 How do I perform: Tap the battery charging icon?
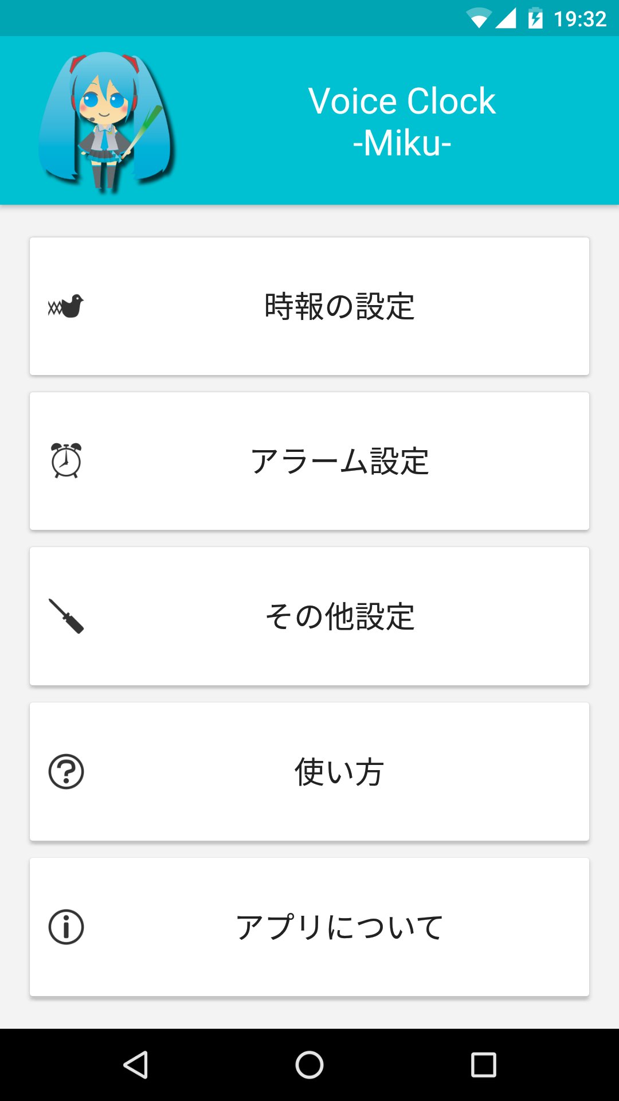coord(535,18)
